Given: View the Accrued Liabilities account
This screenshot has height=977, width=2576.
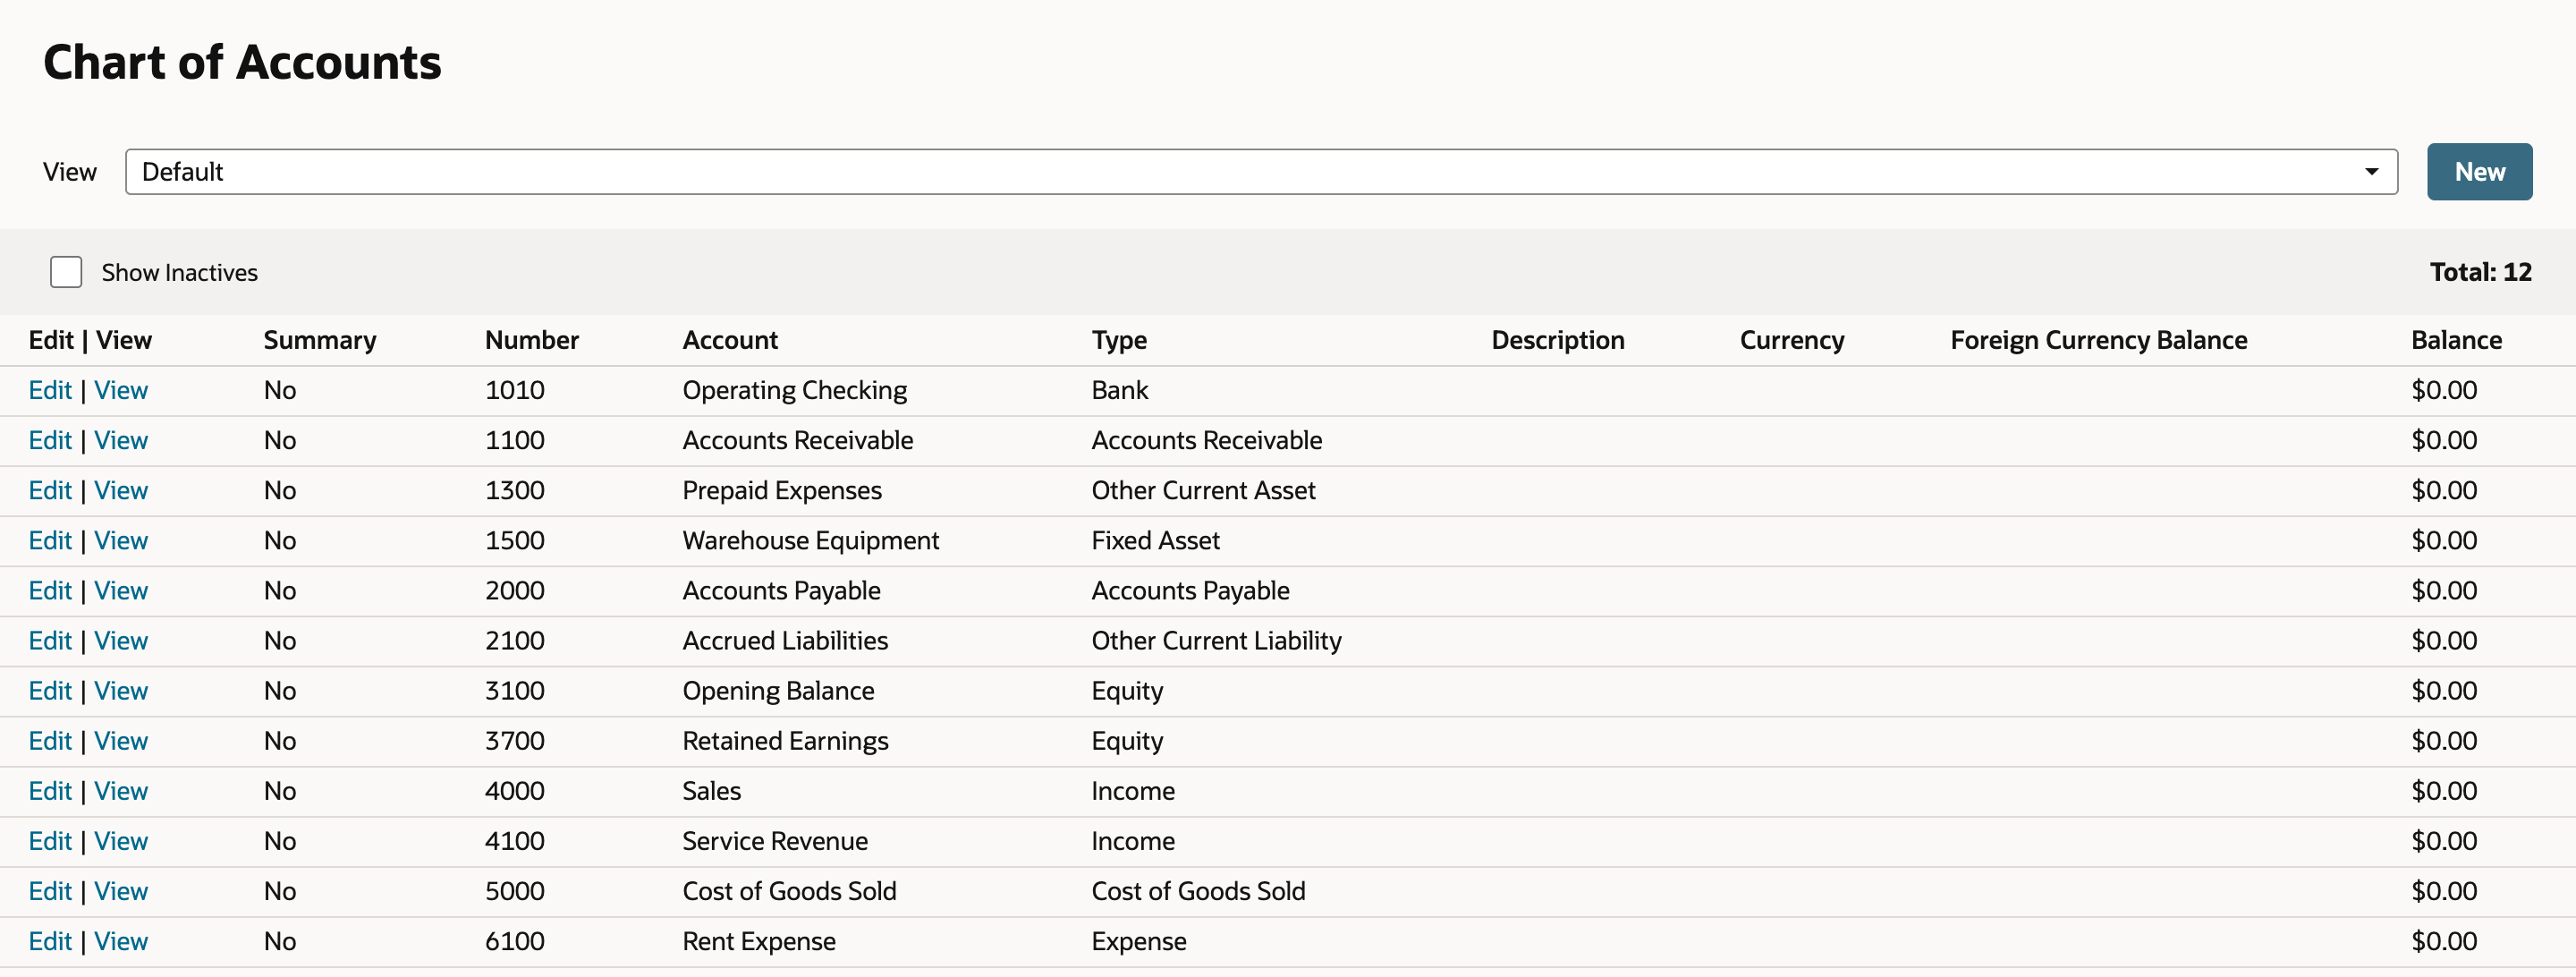Looking at the screenshot, I should 121,640.
